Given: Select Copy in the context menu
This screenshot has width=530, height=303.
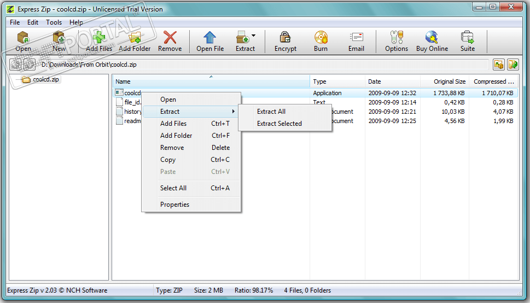Looking at the screenshot, I should click(191, 160).
